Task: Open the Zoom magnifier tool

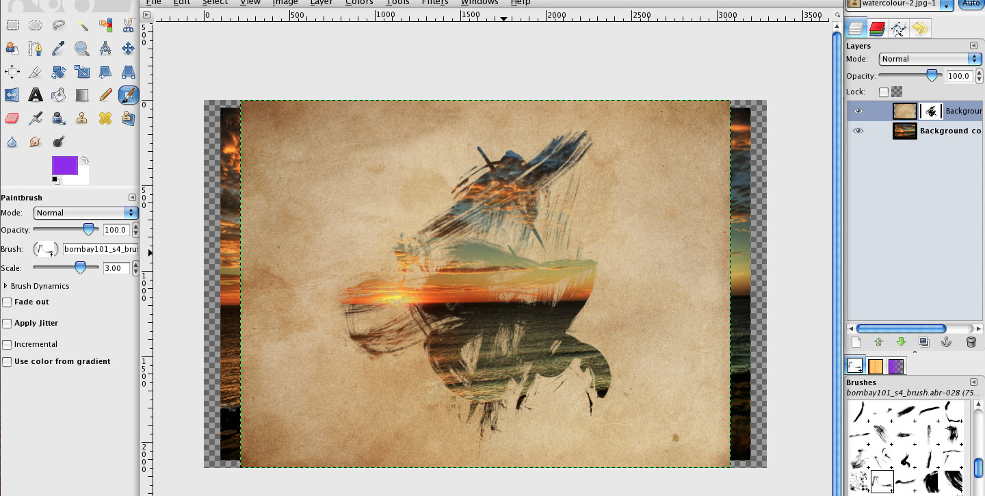Action: pyautogui.click(x=82, y=48)
